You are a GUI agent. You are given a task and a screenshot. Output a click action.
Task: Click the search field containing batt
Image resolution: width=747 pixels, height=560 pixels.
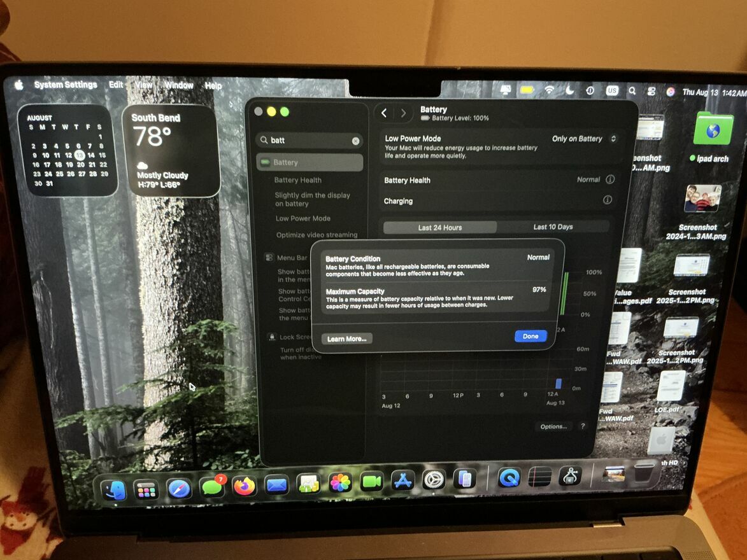tap(309, 141)
